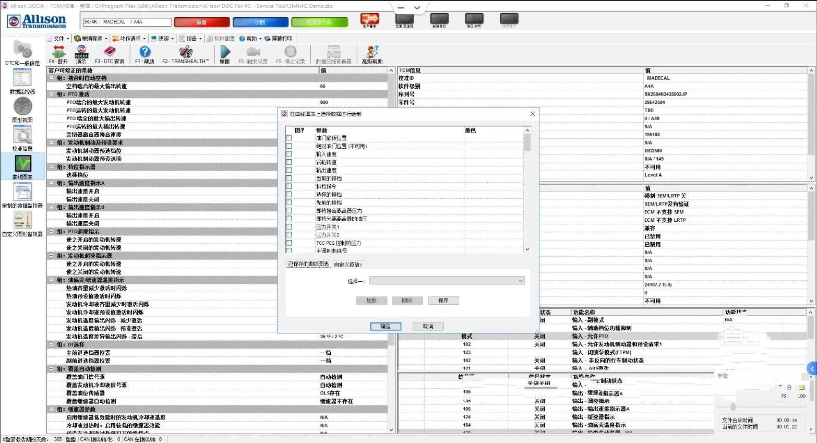Collapse the 组: PTO 激活 group

click(x=51, y=94)
